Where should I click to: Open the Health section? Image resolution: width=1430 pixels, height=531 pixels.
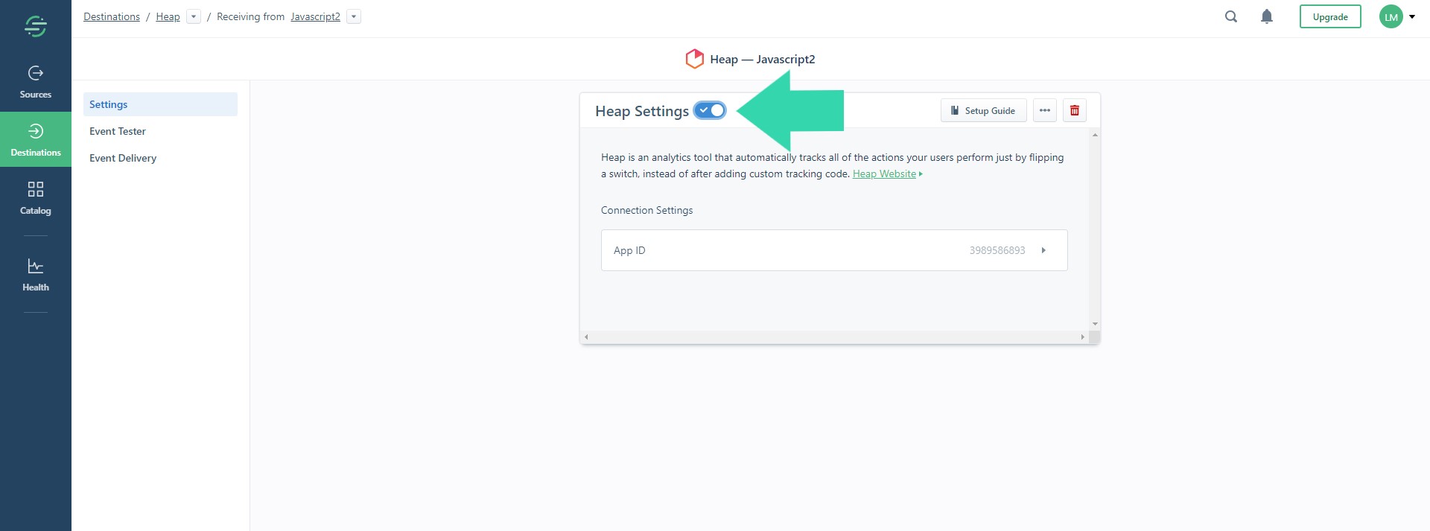point(35,275)
